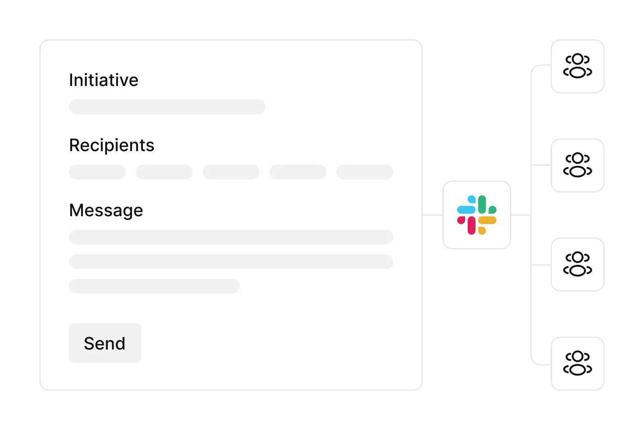Select the third team group icon

(578, 264)
